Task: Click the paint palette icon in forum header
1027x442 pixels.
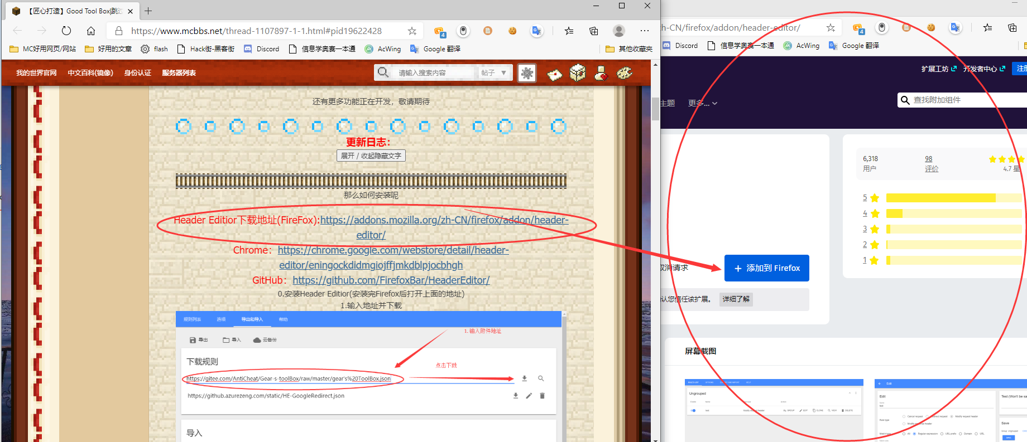Action: tap(624, 73)
